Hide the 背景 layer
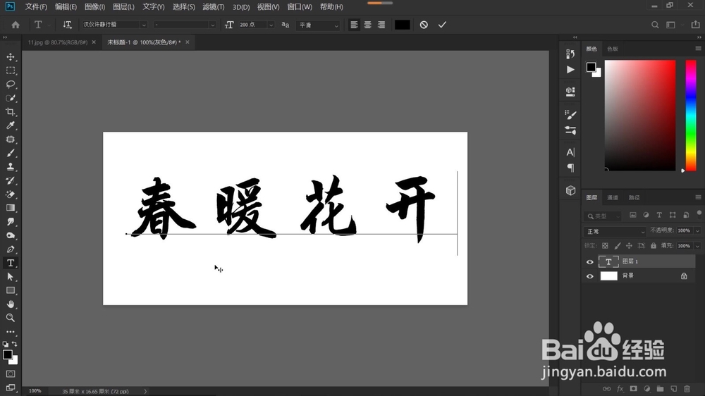 pos(590,276)
